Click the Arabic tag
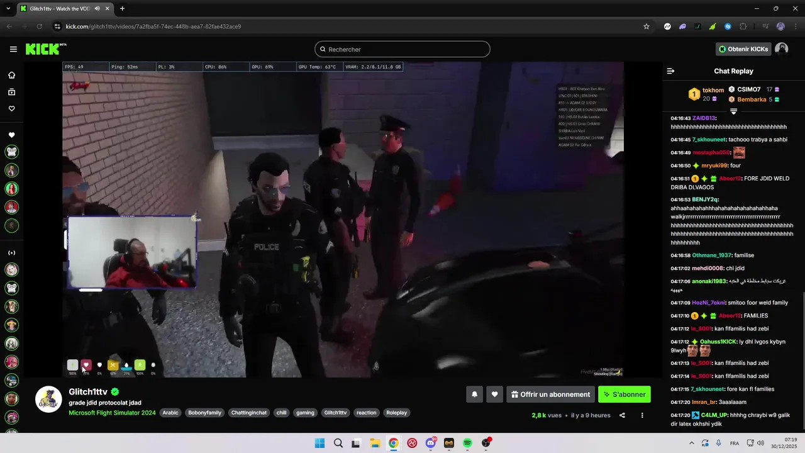 pyautogui.click(x=171, y=413)
